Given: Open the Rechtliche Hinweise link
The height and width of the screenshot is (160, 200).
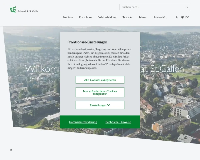Looking at the screenshot, I should pyautogui.click(x=118, y=122).
